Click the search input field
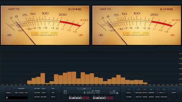This screenshot has height=102, width=182. [16, 98]
